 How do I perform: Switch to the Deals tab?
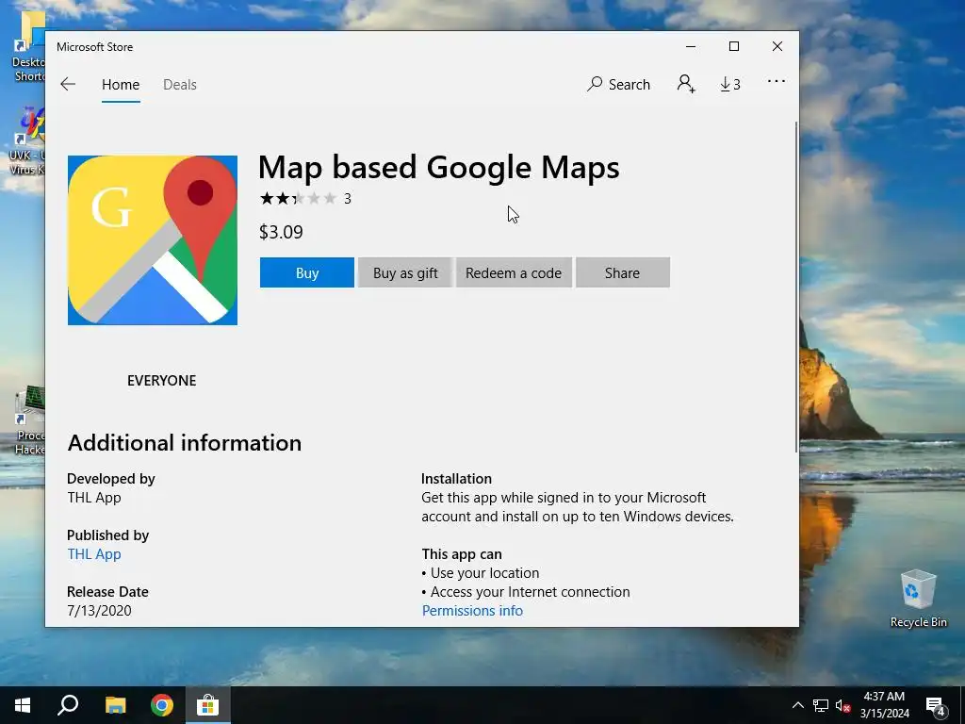tap(180, 85)
